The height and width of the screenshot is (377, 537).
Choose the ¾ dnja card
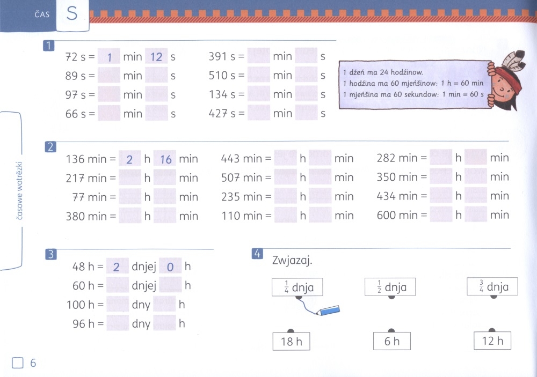[492, 286]
